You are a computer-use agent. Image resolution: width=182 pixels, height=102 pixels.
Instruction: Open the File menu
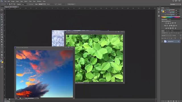(5, 1)
